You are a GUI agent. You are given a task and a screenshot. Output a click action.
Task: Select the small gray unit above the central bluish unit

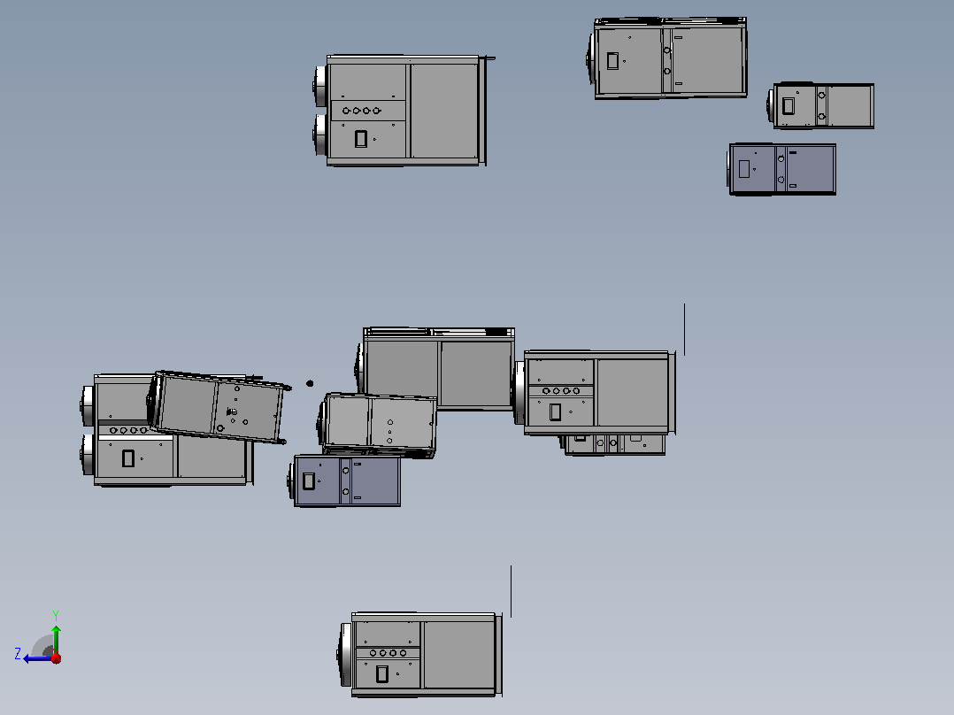click(378, 424)
